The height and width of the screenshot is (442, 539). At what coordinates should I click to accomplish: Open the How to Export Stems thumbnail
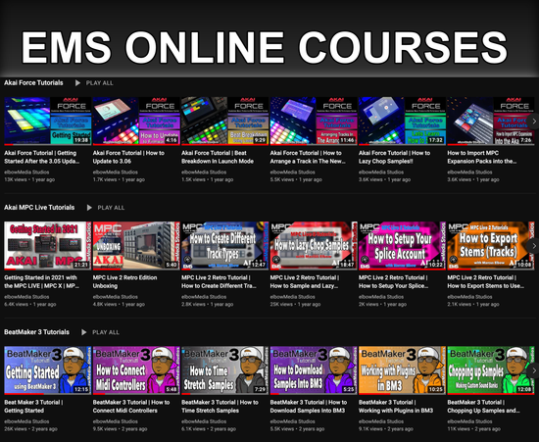click(491, 245)
